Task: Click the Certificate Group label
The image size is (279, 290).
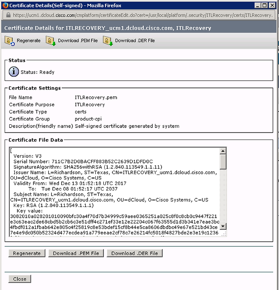Action: pos(29,119)
